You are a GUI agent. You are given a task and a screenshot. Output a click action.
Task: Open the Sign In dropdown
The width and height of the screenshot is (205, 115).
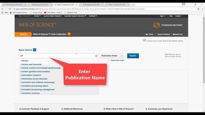point(163,16)
